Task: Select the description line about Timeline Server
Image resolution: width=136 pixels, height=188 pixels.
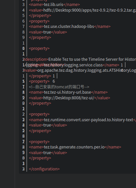Action: (80, 59)
